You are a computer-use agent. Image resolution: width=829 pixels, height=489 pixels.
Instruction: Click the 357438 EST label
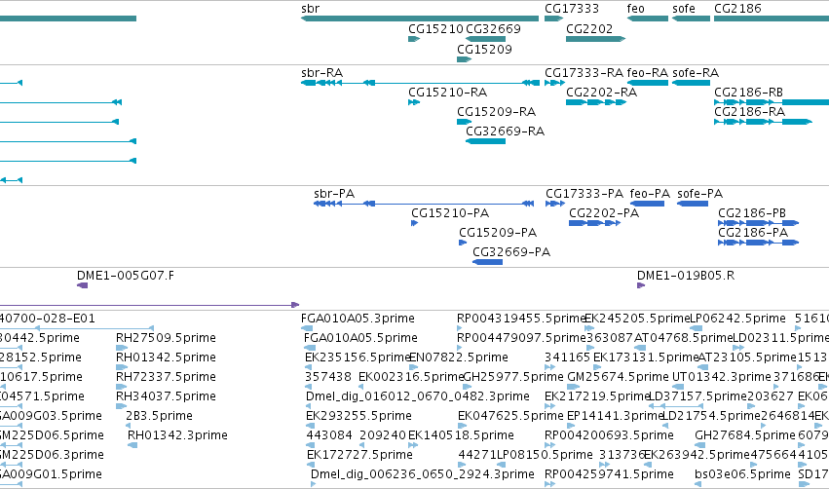click(328, 376)
